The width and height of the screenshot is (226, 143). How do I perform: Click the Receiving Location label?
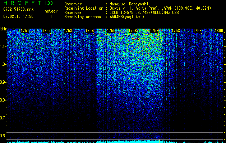point(84,8)
